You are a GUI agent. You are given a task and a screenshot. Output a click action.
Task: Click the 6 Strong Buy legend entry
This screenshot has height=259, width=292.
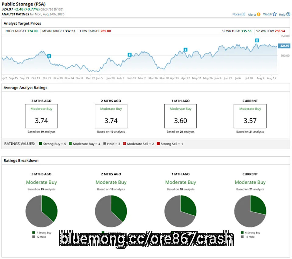pyautogui.click(x=251, y=232)
